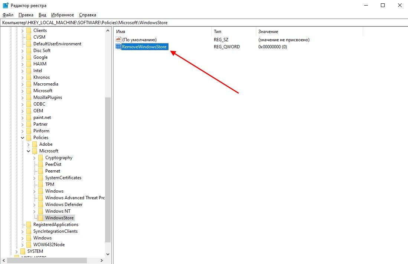408x264 pixels.
Task: Click the TPM folder icon
Action: click(40, 184)
